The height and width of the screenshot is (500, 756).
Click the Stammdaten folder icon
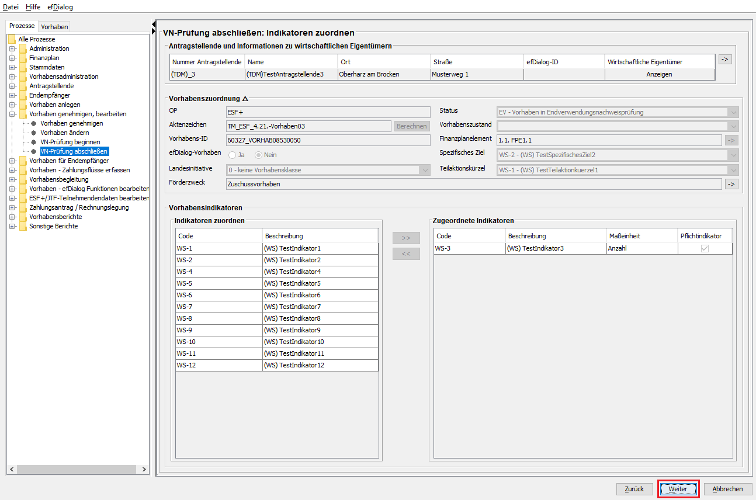[x=23, y=67]
